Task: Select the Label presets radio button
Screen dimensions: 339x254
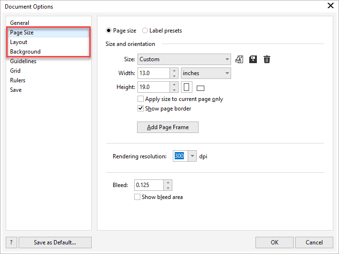Action: point(145,31)
